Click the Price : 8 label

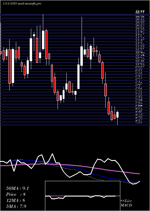[16, 194]
